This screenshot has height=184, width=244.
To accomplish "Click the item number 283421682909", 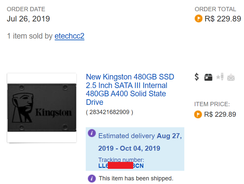I will [109, 112].
